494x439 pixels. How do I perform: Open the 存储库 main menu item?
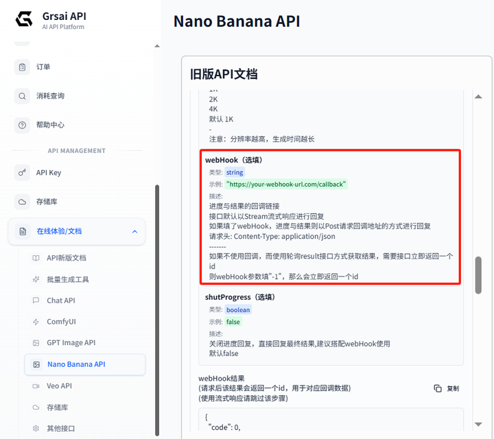[47, 202]
